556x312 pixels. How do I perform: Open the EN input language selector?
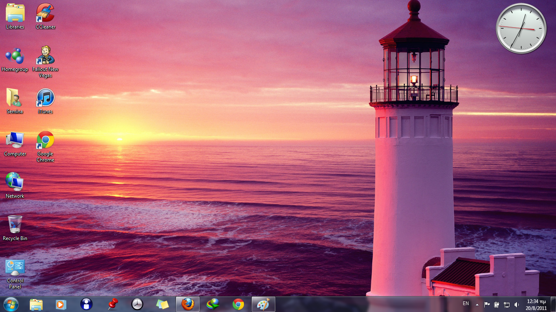[466, 304]
